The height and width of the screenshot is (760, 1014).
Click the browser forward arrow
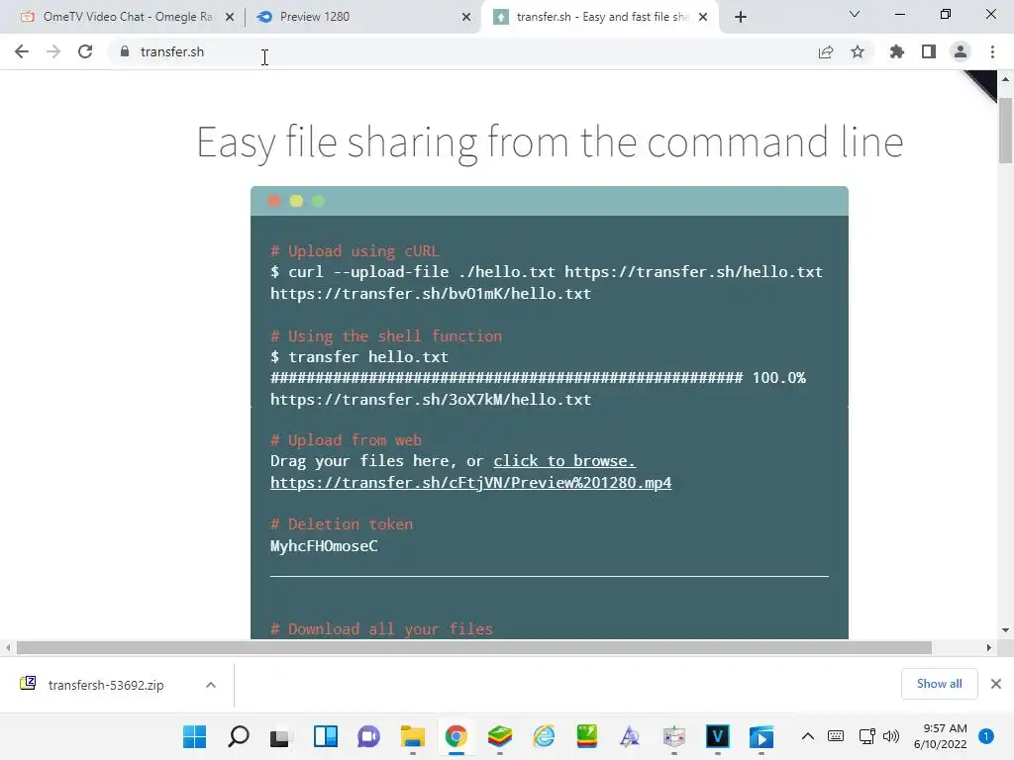[x=53, y=51]
